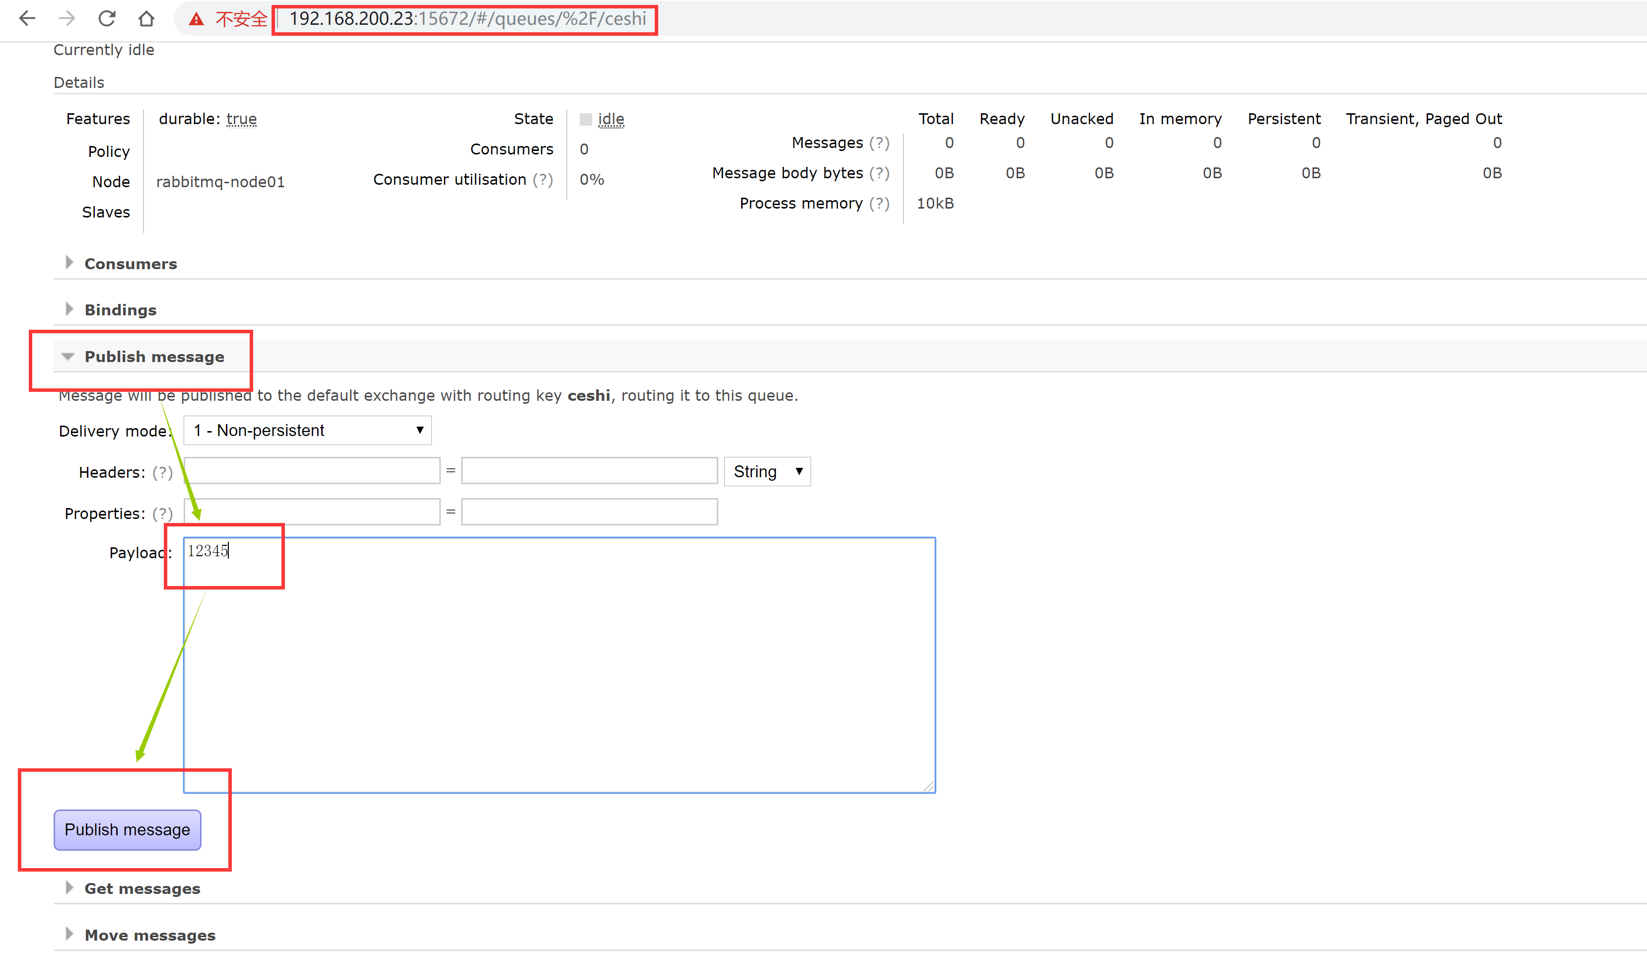
Task: Click the browser back arrow
Action: click(27, 18)
